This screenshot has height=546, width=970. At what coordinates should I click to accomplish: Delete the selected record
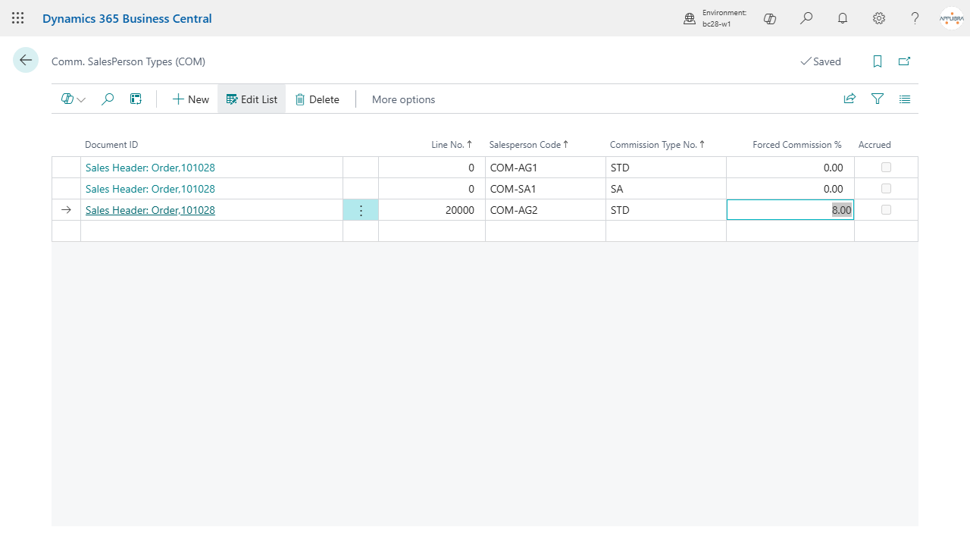317,99
